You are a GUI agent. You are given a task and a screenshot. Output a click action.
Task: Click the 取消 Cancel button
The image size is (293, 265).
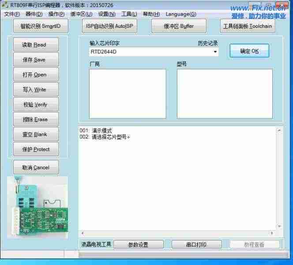36,167
